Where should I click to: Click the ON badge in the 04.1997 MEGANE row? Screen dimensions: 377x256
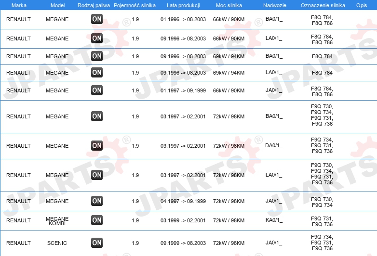coord(97,201)
